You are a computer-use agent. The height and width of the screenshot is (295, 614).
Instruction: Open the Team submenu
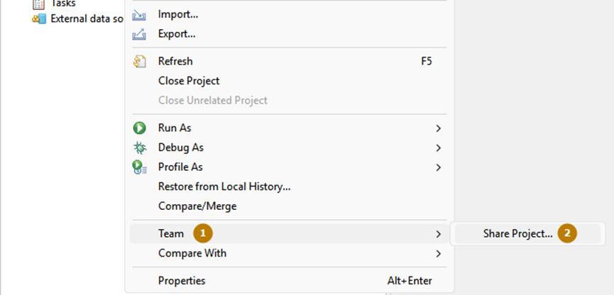coord(171,233)
